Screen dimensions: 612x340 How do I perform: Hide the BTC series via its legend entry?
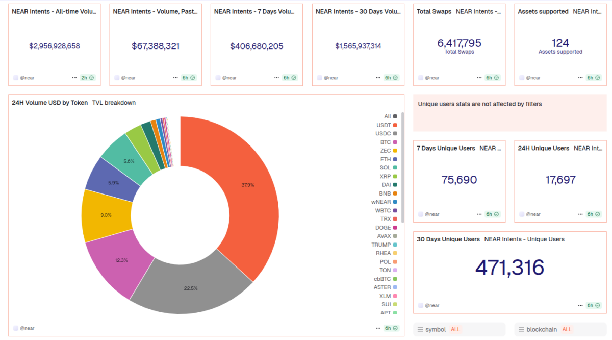click(390, 142)
